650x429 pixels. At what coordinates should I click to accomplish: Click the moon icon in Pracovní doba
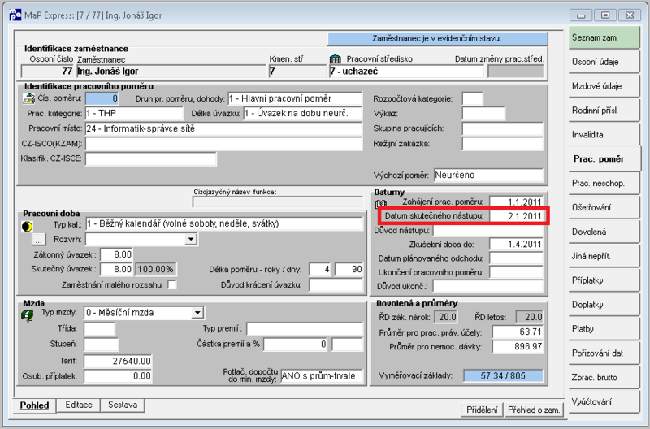tap(28, 227)
